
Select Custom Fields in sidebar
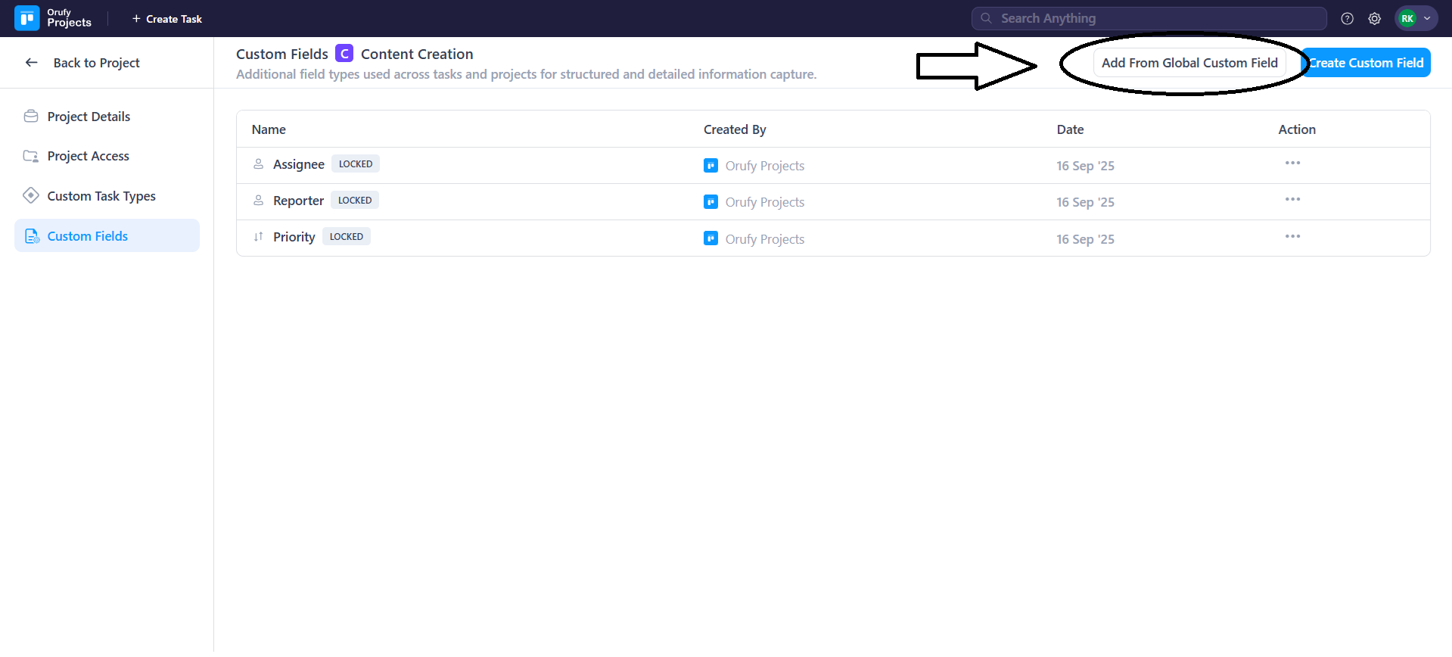[88, 236]
